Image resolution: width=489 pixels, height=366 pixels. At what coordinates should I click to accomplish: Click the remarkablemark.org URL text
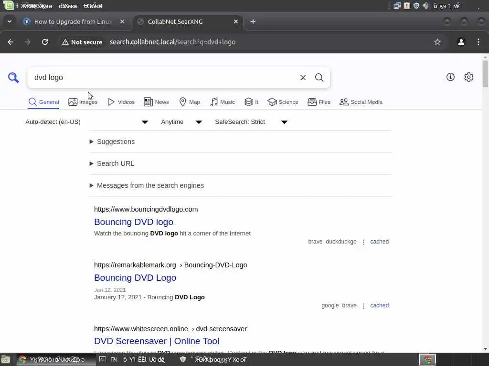tap(170, 265)
